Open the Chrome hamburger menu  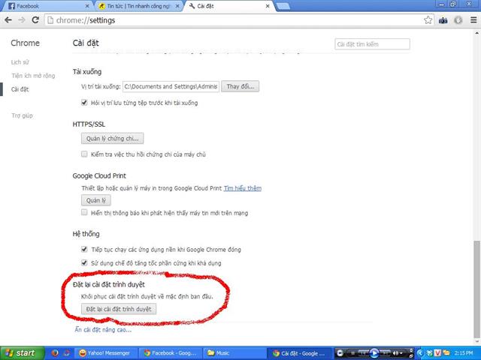click(x=473, y=20)
